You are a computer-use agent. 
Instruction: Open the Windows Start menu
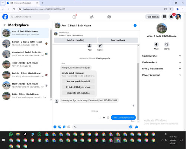[3, 140]
